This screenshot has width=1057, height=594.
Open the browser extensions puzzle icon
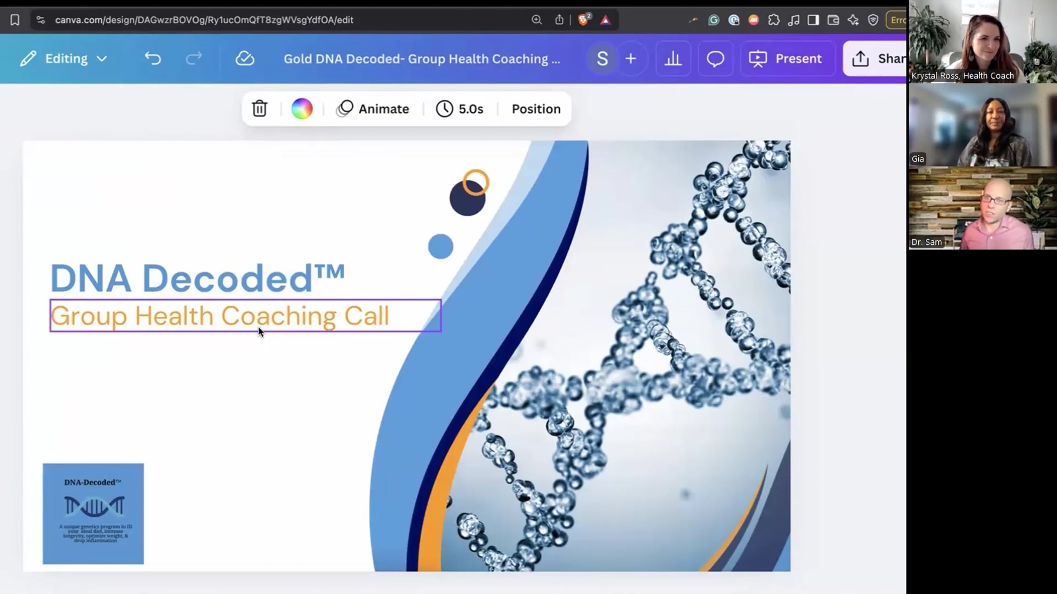click(x=773, y=20)
